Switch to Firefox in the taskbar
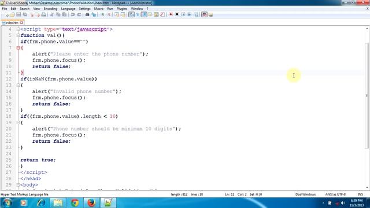The image size is (370, 208). (91, 203)
